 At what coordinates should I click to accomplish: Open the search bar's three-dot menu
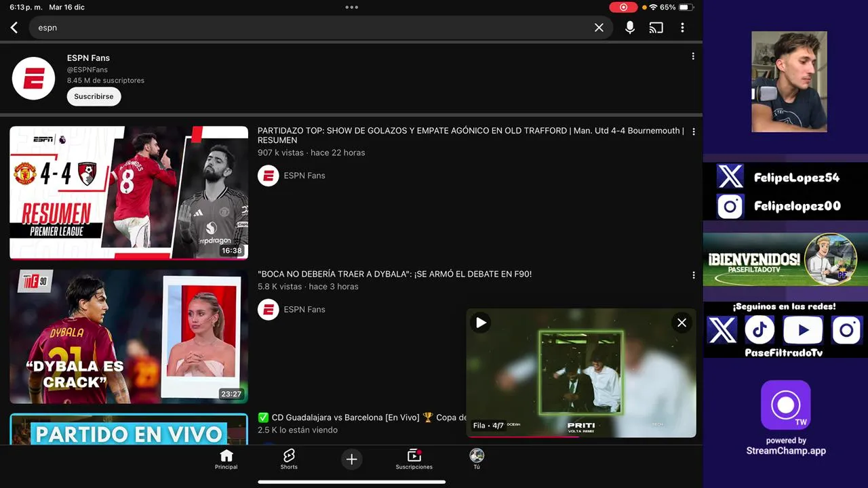pyautogui.click(x=682, y=28)
